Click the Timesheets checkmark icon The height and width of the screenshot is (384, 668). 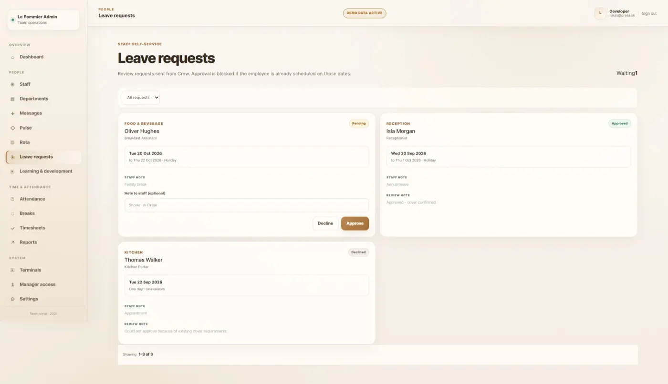coord(12,228)
